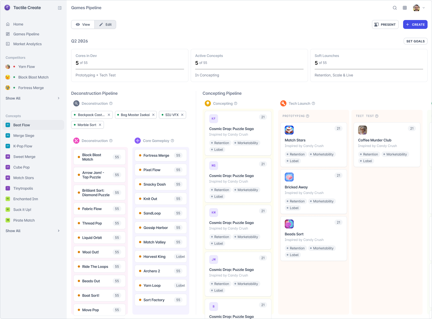This screenshot has width=432, height=319.
Task: Click help icon beside Concepting
Action: point(236,103)
